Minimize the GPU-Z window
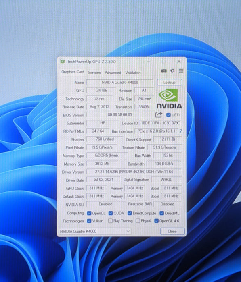241x282 pixels. [x=149, y=62]
